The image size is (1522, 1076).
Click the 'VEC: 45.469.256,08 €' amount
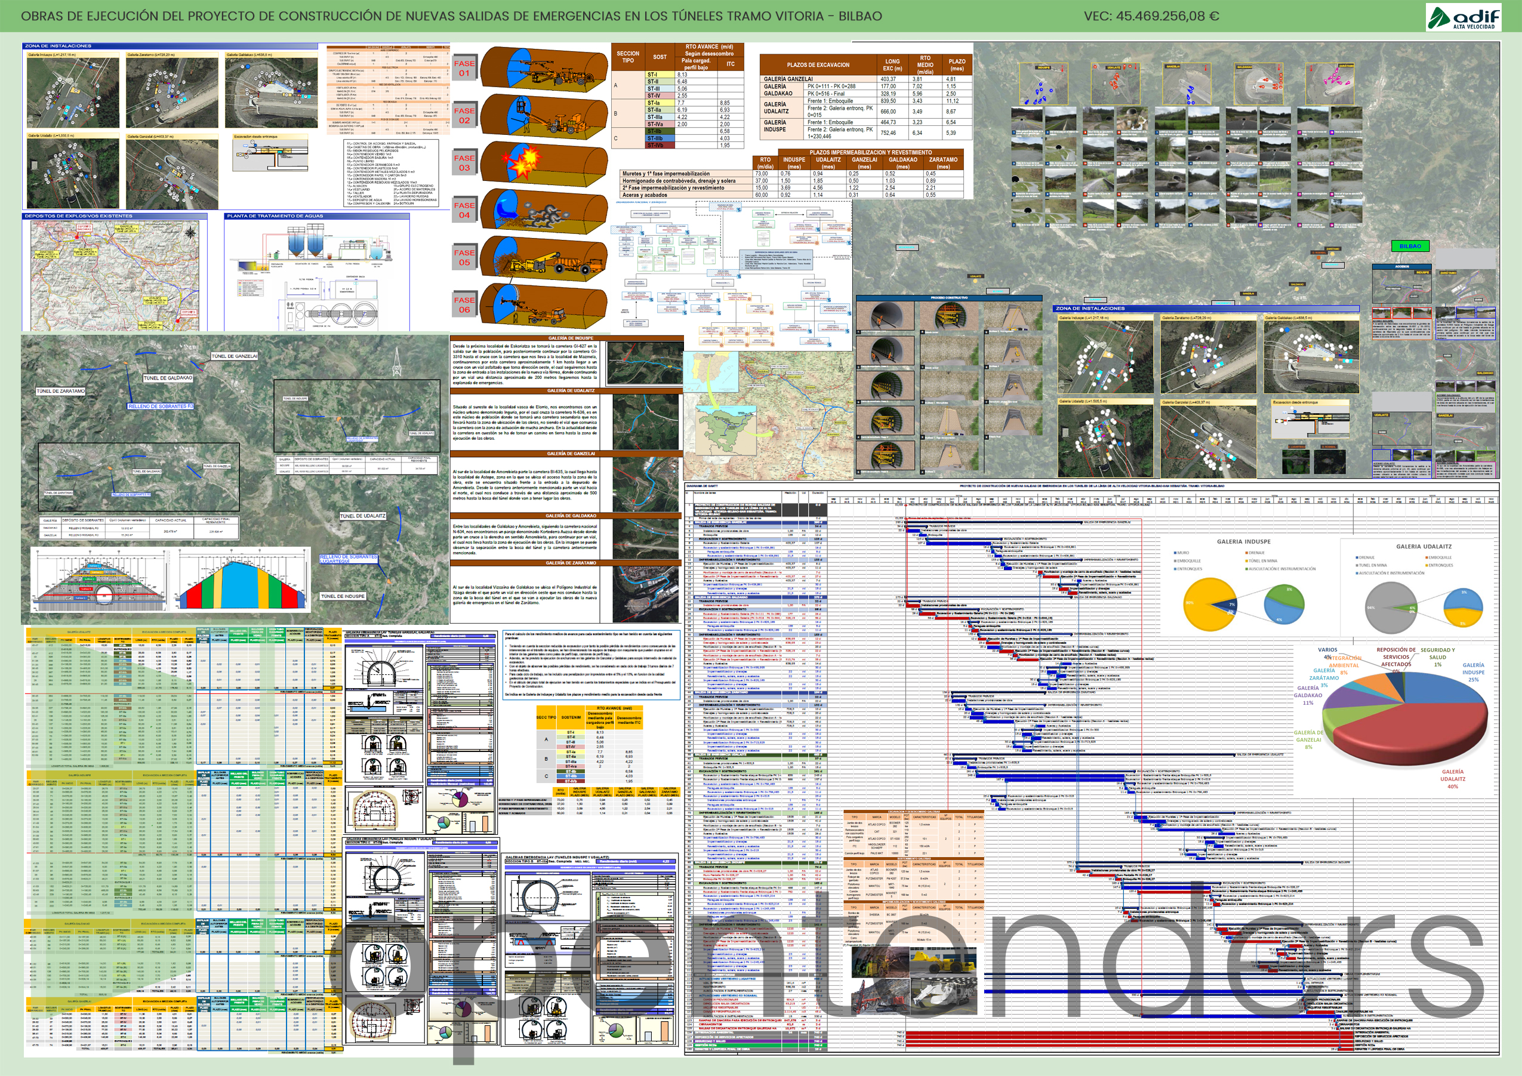pyautogui.click(x=1151, y=16)
